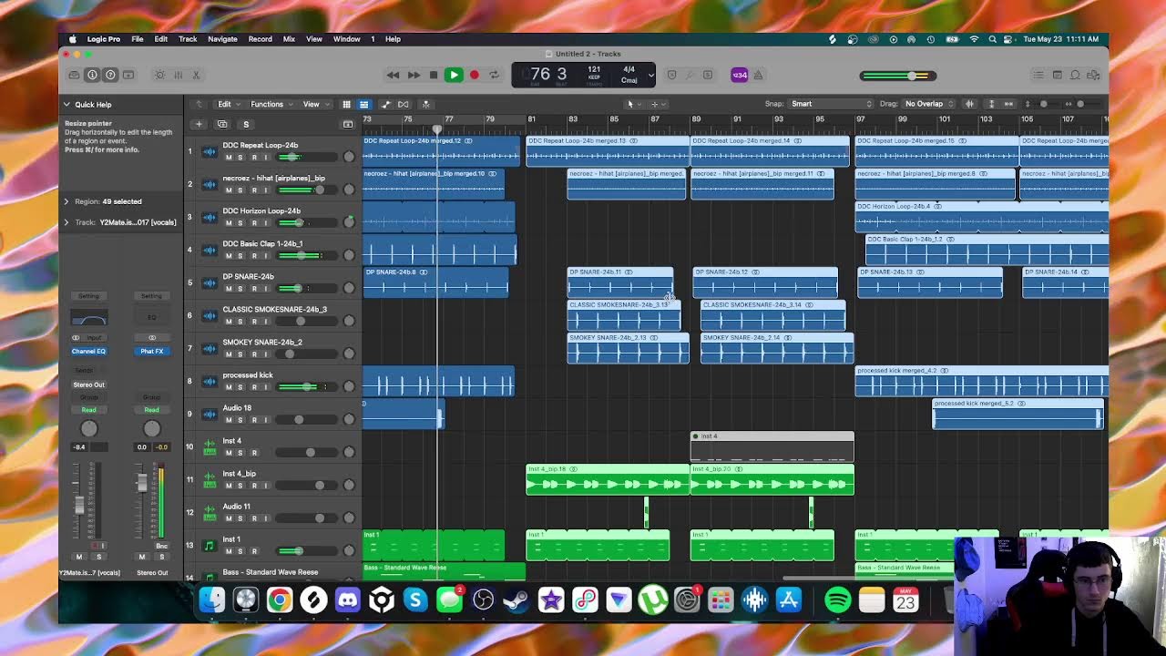Show automation with the automation curve button
This screenshot has height=656, width=1166.
[385, 104]
